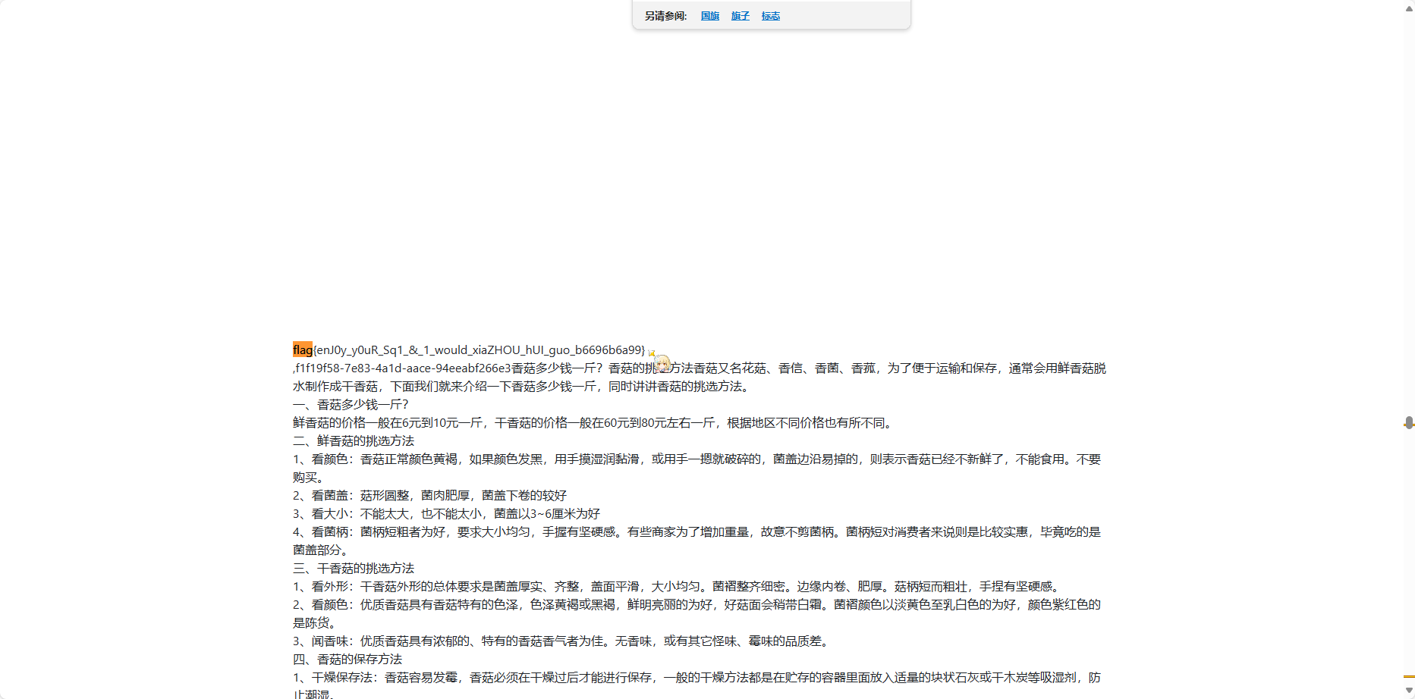The image size is (1415, 699).
Task: Click the anime character cursor icon
Action: pyautogui.click(x=662, y=364)
